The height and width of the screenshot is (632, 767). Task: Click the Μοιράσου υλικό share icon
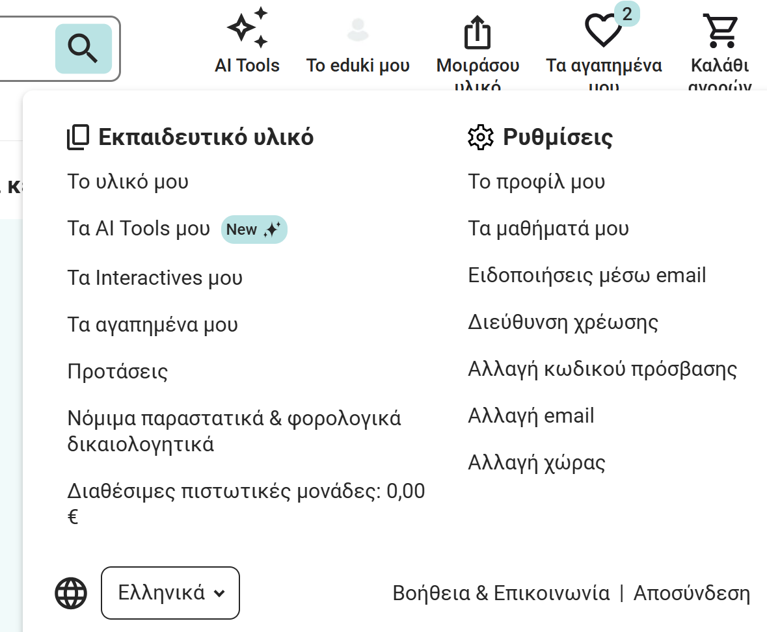(478, 33)
